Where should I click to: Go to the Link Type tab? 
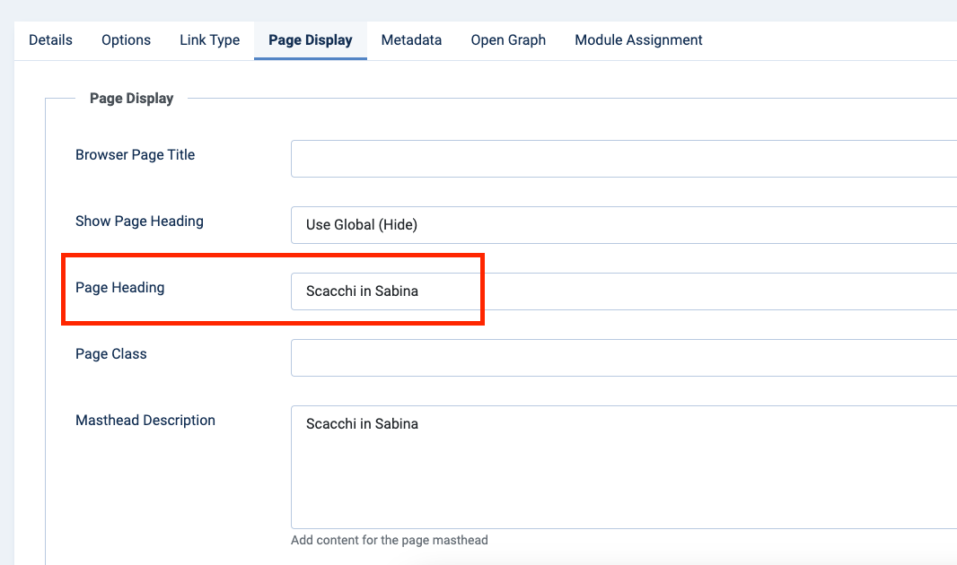click(x=209, y=40)
